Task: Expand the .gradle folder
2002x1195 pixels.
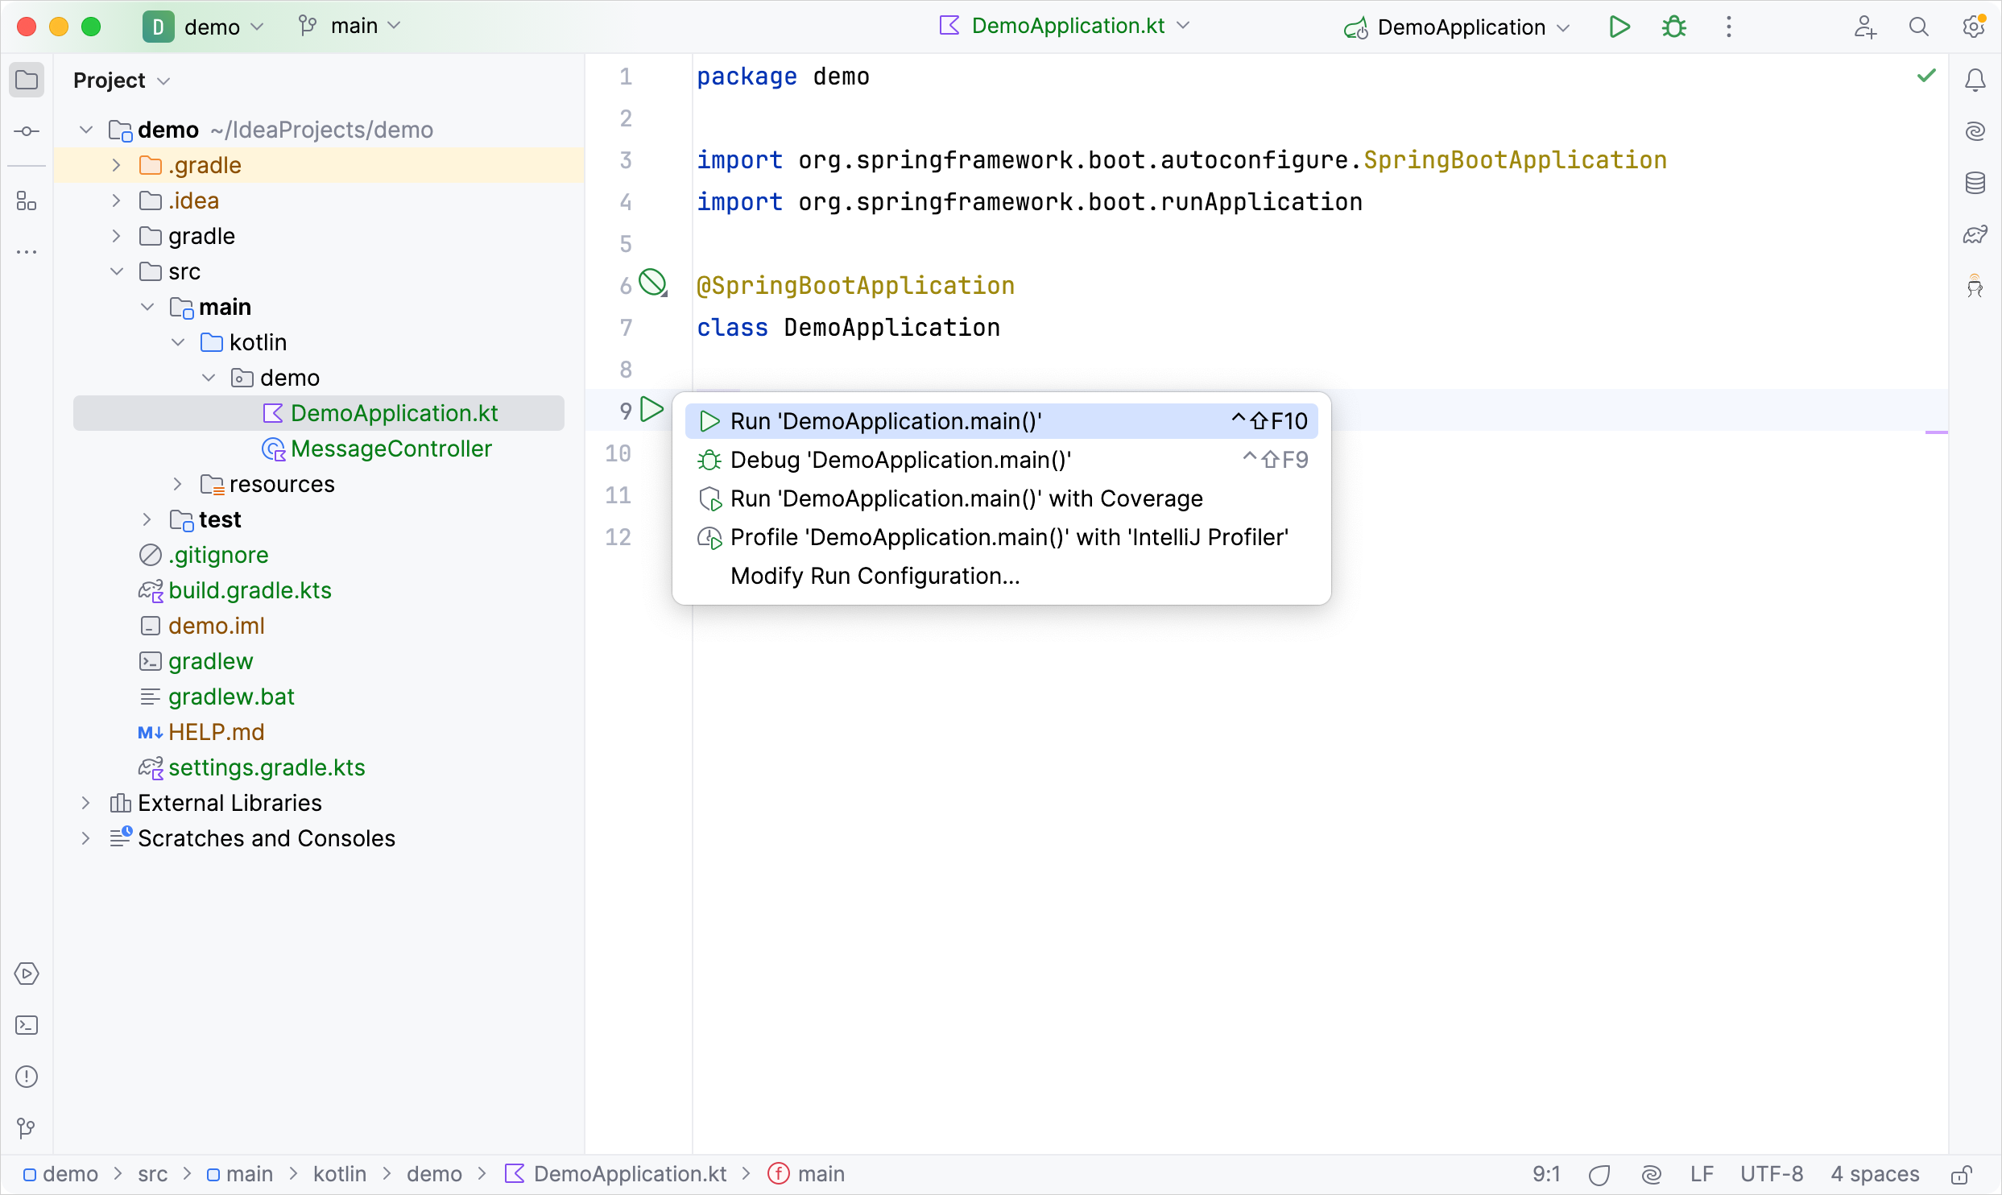Action: [x=117, y=165]
